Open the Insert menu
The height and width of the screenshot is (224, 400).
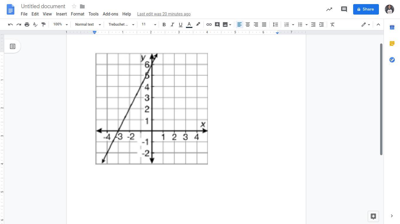click(x=61, y=14)
